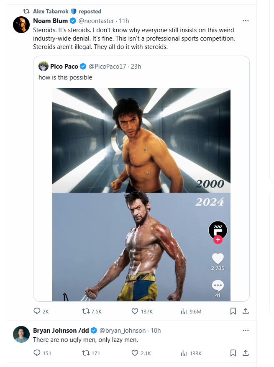Open Alex Tabarrok reposted link
Image resolution: width=274 pixels, height=367 pixels.
[x=67, y=11]
